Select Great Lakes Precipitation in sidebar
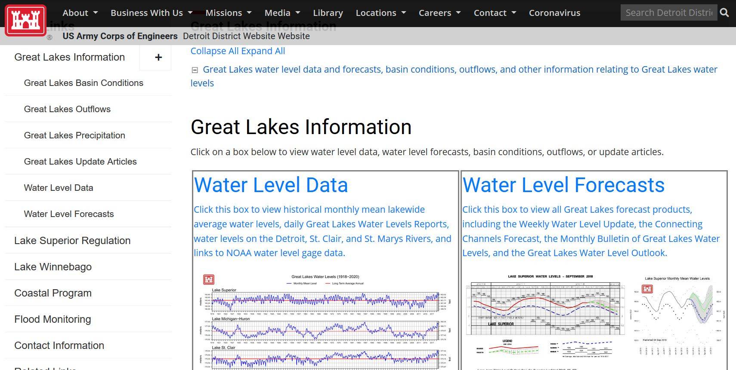The image size is (736, 370). 74,135
